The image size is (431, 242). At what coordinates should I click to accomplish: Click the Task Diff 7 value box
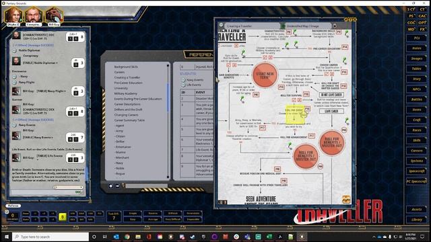tap(114, 216)
